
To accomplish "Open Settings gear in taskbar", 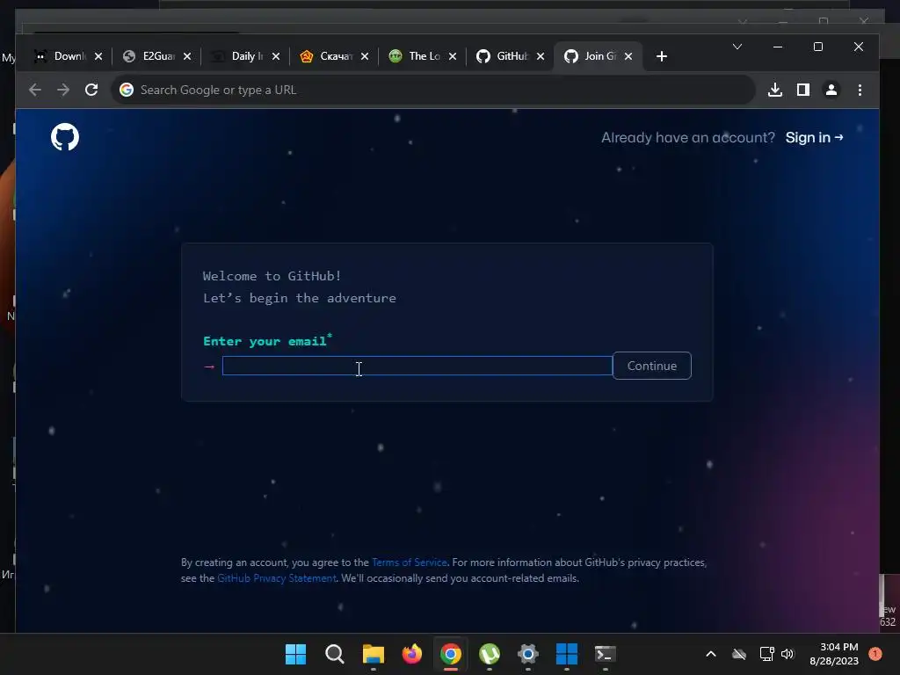I will click(x=528, y=654).
